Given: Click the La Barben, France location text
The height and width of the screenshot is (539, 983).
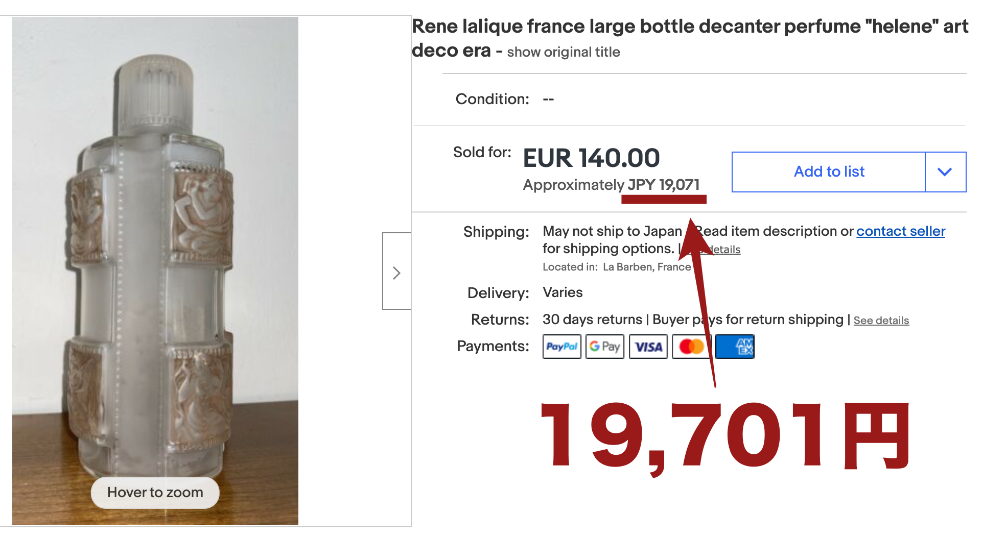Looking at the screenshot, I should pos(646,267).
